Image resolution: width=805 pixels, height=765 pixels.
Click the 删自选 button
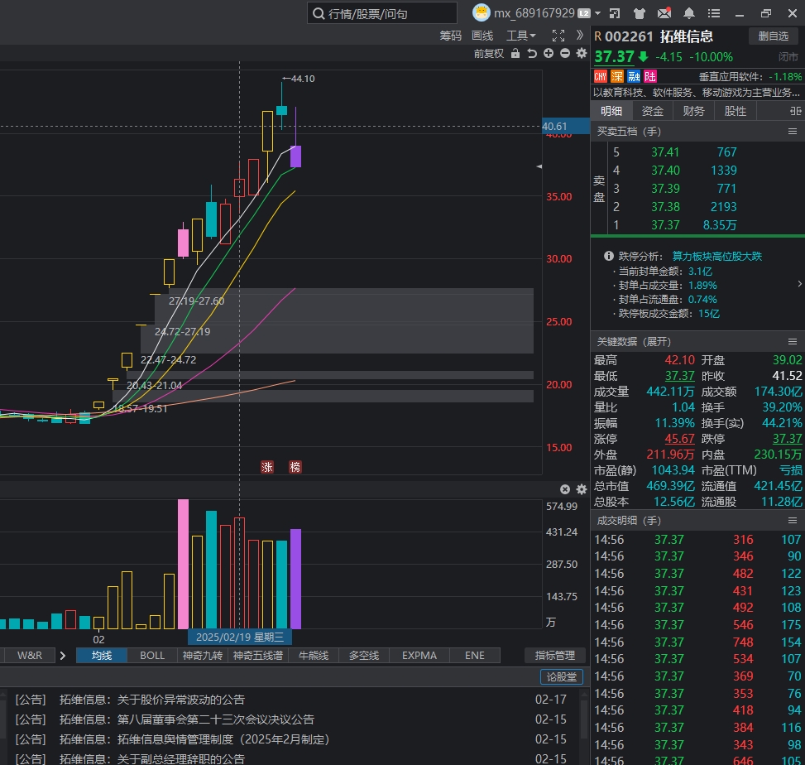[x=774, y=36]
